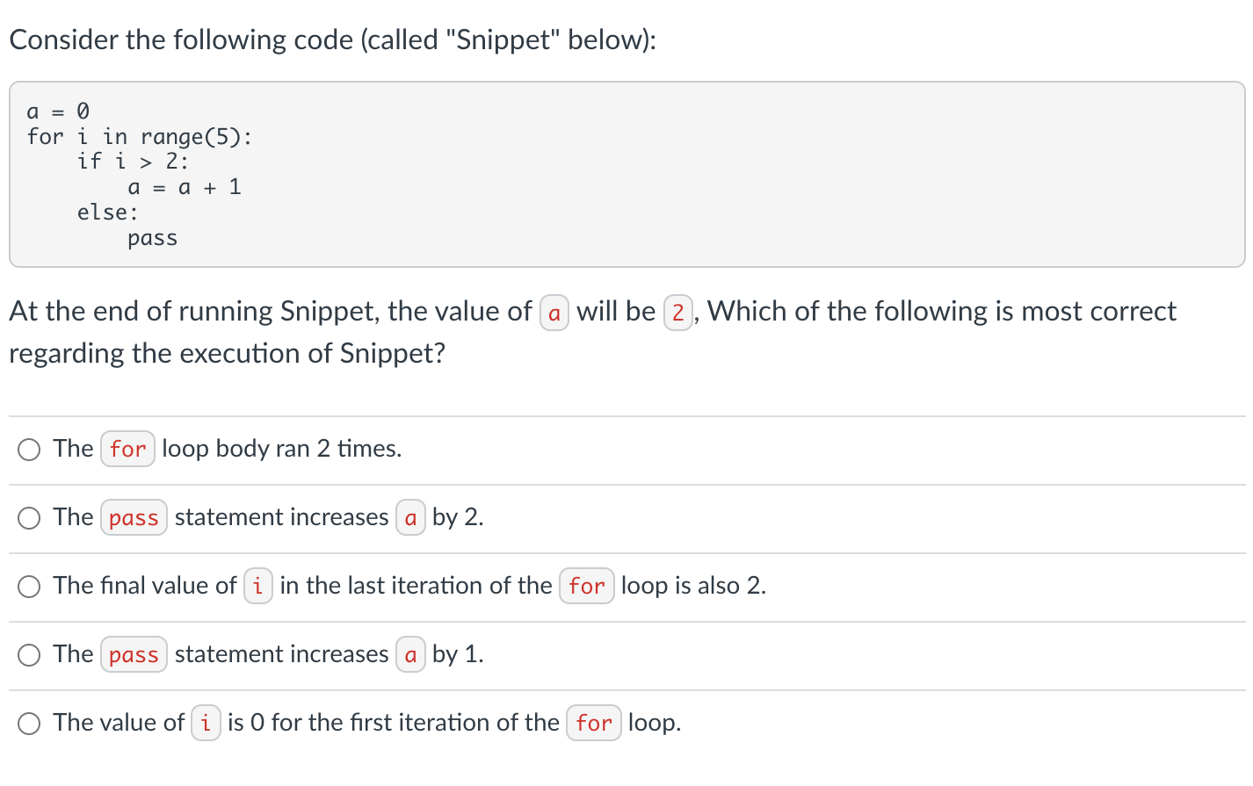Click the 'pass' code tag in fourth option
The height and width of the screenshot is (786, 1253).
click(x=134, y=655)
